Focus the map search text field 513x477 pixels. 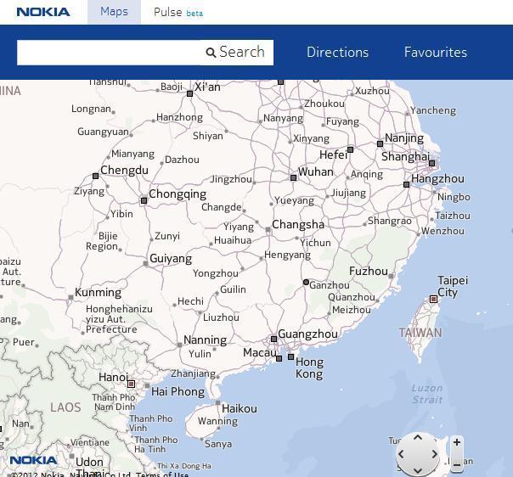point(109,52)
